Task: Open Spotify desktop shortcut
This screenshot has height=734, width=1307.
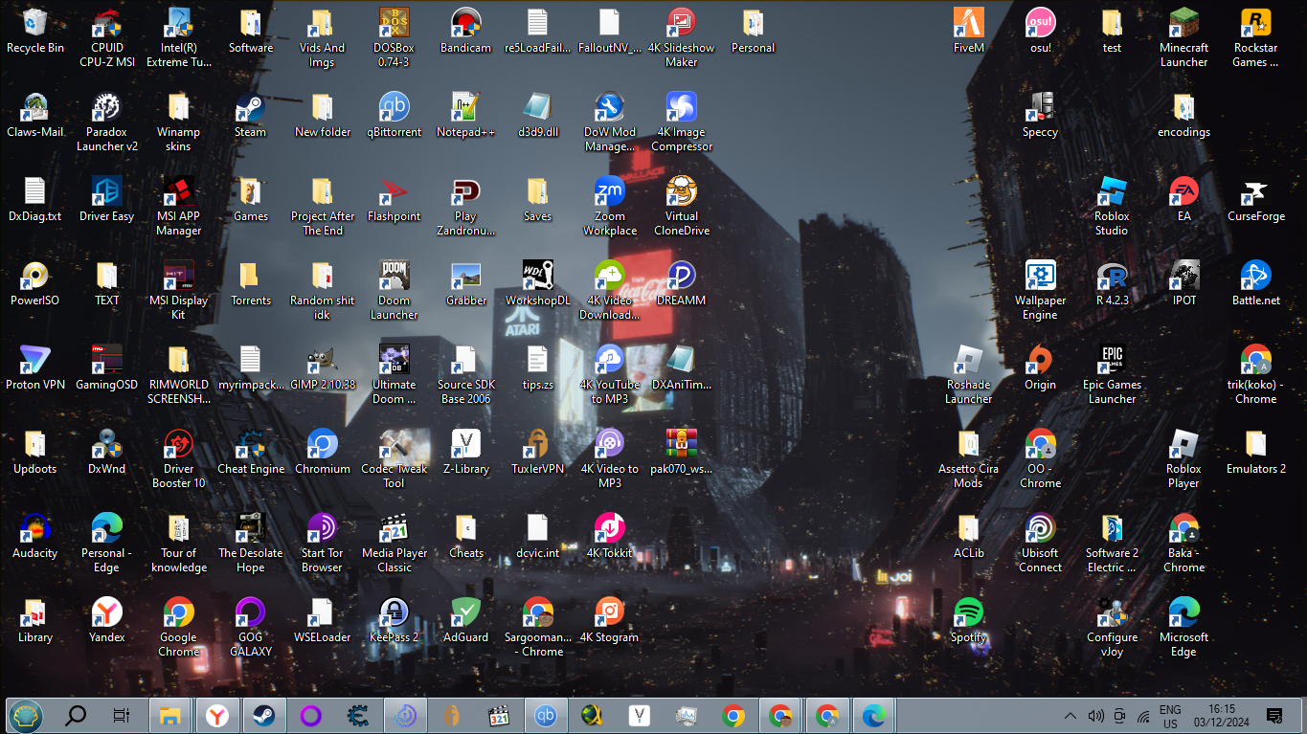Action: 968,621
